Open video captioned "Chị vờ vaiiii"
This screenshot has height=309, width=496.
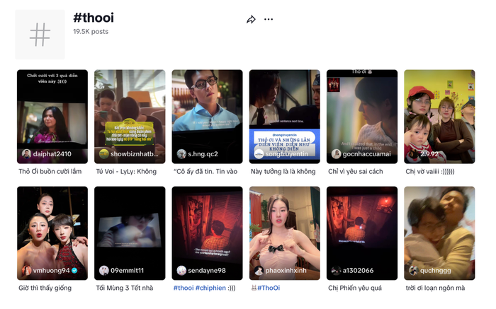[439, 113]
